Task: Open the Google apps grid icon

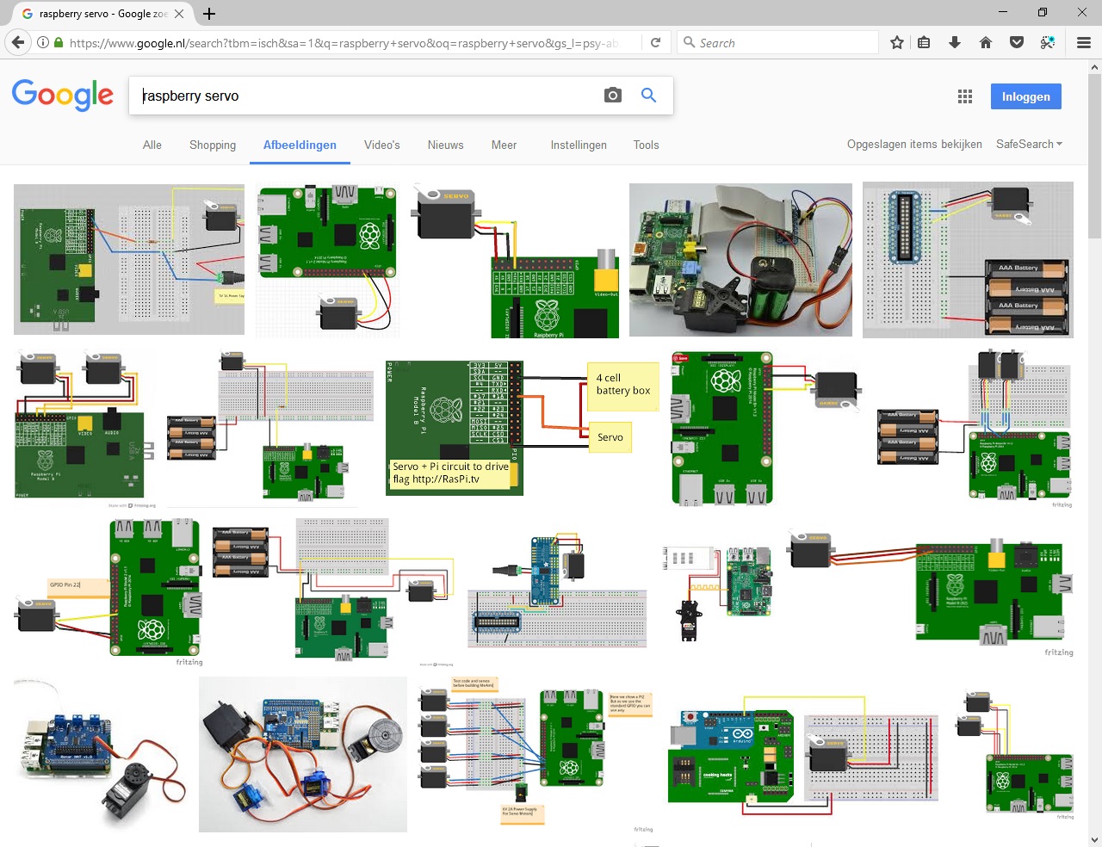Action: click(x=965, y=96)
